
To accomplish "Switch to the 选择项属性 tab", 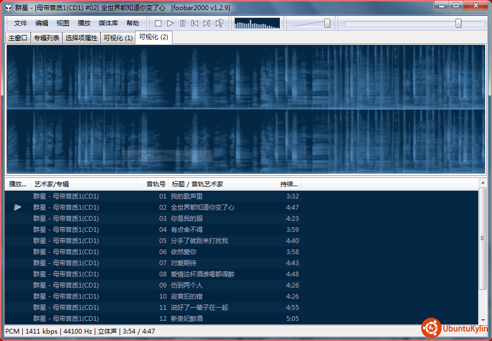I will coord(81,38).
